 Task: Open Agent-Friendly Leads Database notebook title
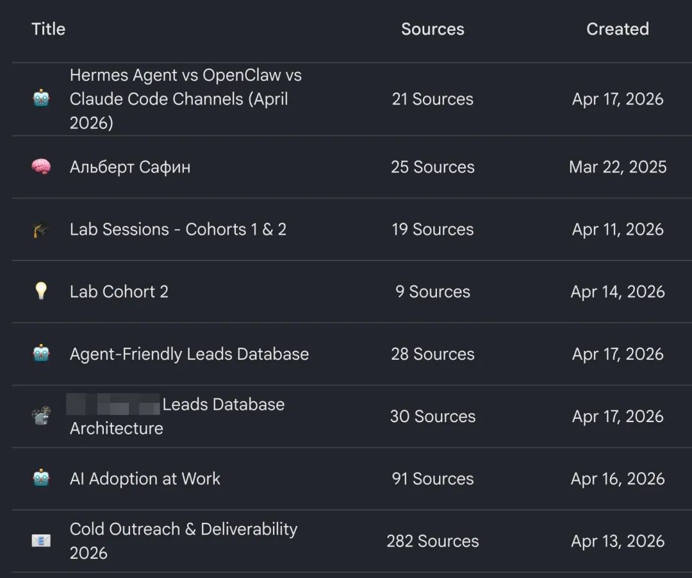pos(189,354)
